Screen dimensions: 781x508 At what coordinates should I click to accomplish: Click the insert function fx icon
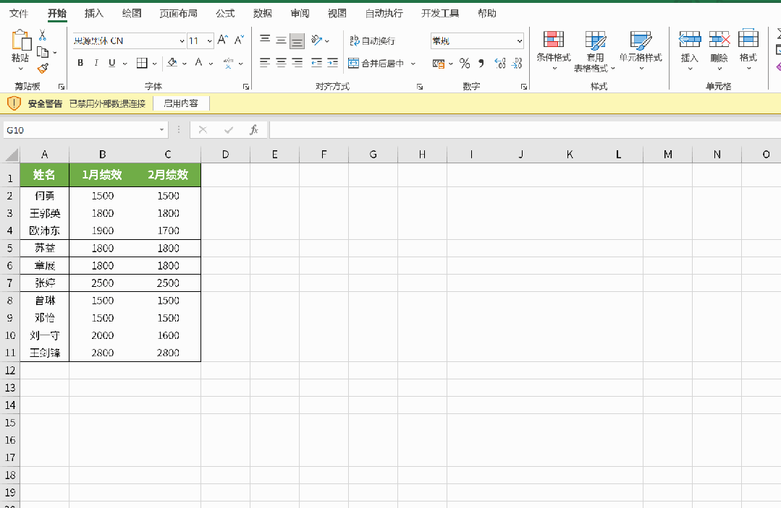click(253, 130)
